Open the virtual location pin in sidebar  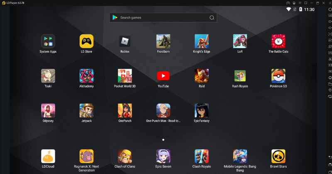click(x=330, y=90)
